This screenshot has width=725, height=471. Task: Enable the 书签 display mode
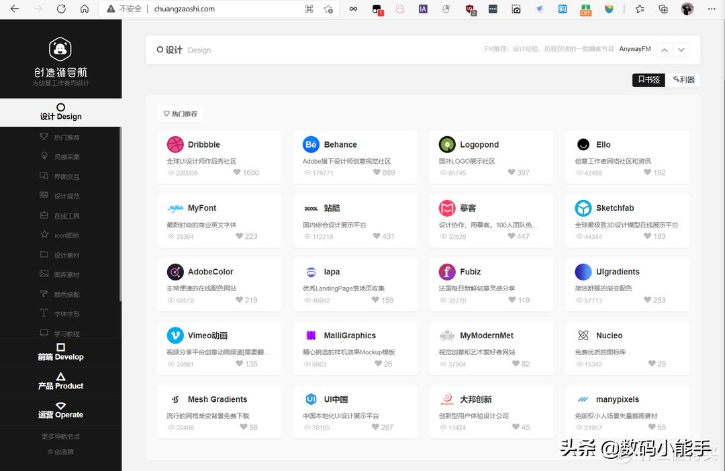click(x=648, y=79)
